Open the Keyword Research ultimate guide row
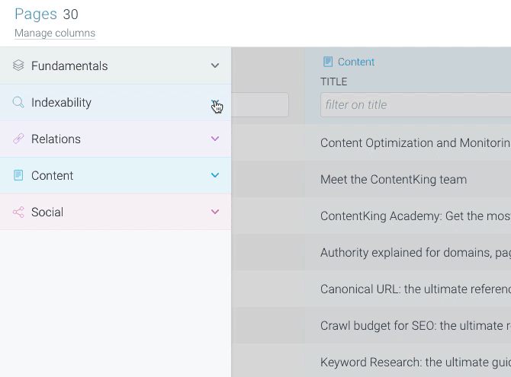This screenshot has height=377, width=511. coord(416,362)
